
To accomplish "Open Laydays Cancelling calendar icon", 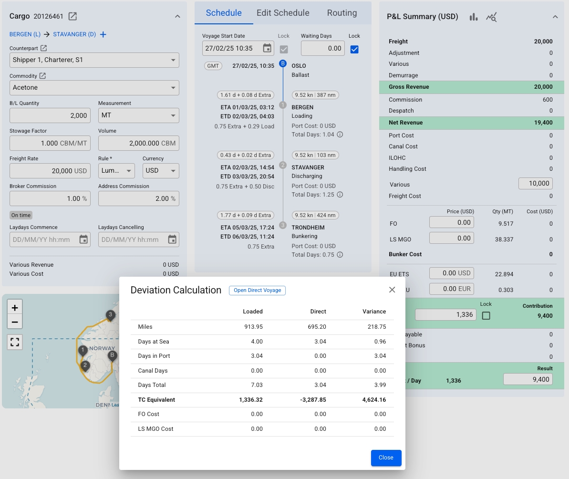I will [172, 239].
